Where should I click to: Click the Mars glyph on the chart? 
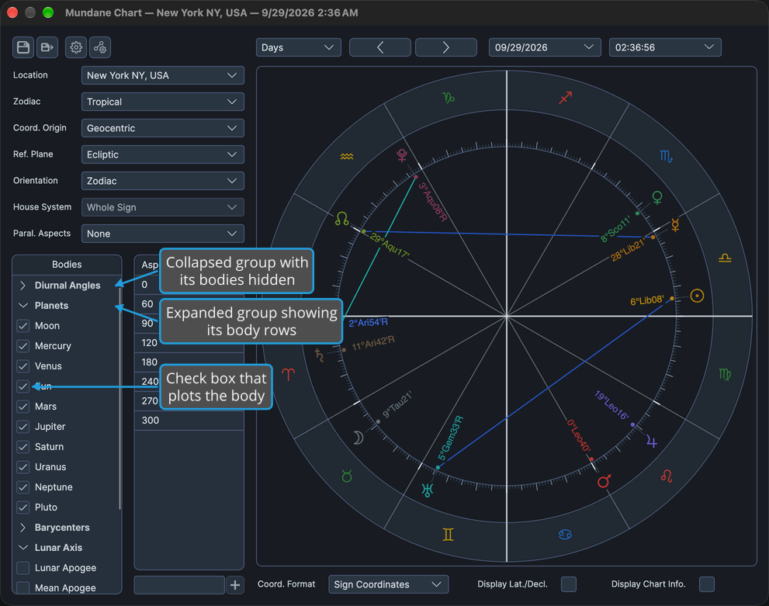(604, 481)
